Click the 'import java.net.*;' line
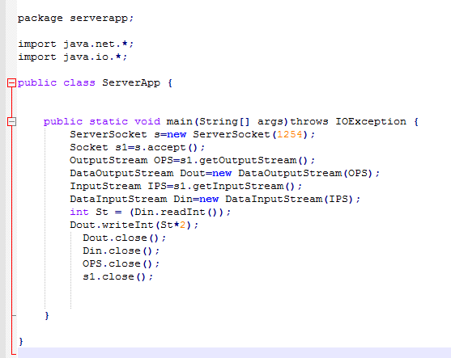Viewport: 451px width, 358px height. pos(75,44)
